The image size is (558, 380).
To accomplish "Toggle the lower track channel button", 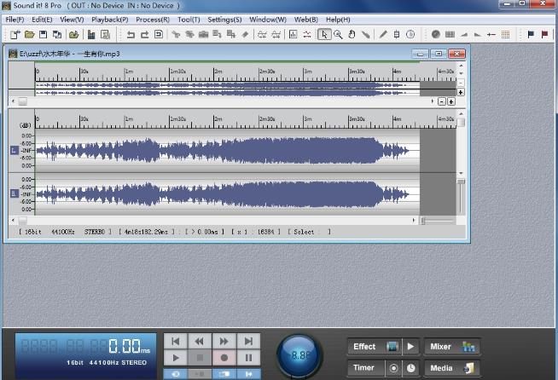I will tap(14, 193).
